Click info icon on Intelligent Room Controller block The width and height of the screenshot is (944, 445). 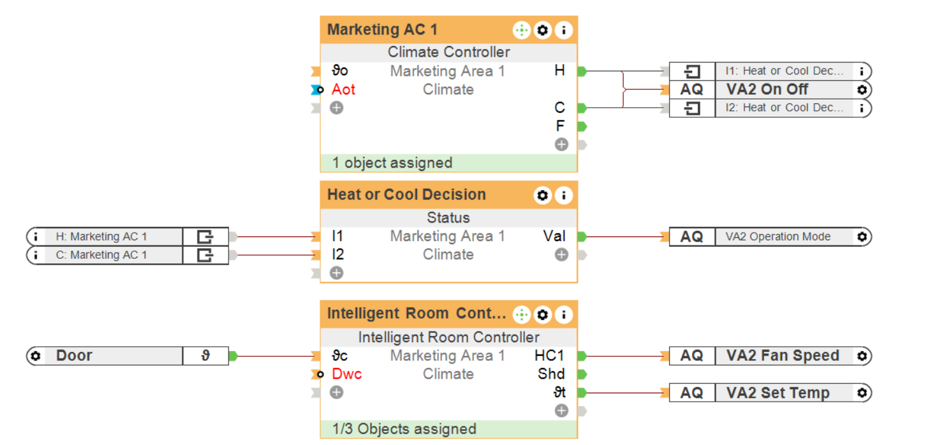click(x=563, y=314)
